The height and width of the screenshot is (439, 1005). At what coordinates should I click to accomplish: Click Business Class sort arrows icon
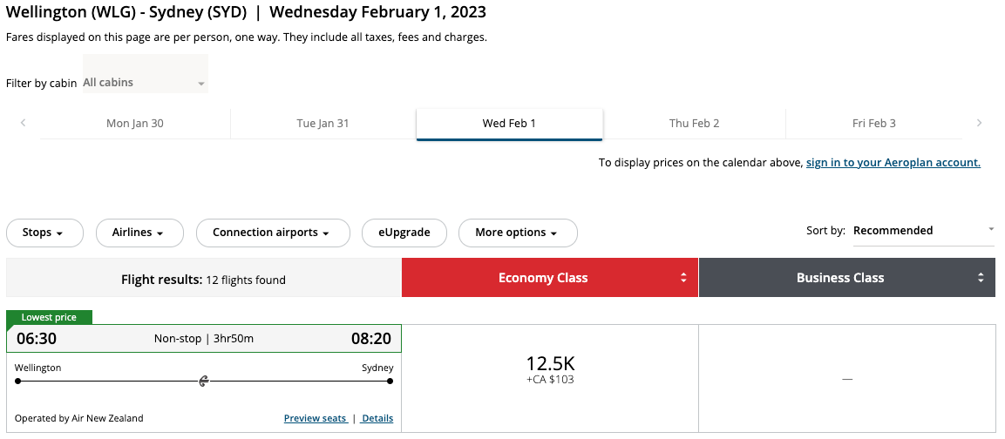click(x=981, y=278)
